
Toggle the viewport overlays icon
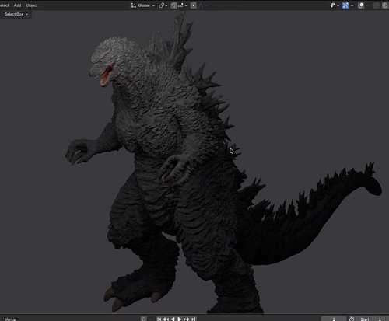tap(361, 5)
